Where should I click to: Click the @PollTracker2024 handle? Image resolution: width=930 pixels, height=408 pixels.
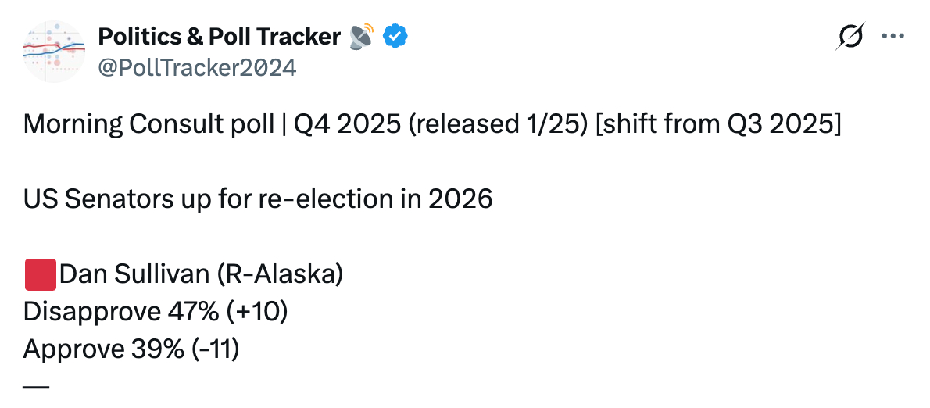pyautogui.click(x=196, y=68)
